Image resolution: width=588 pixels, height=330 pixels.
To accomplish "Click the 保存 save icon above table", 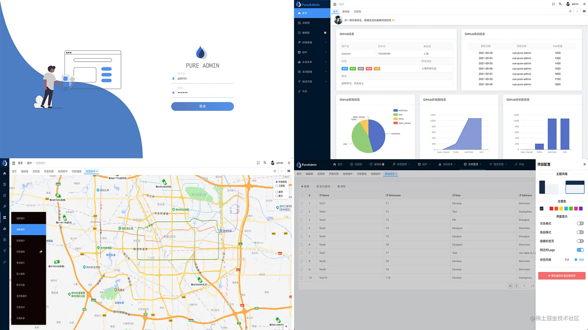I will pos(339,186).
